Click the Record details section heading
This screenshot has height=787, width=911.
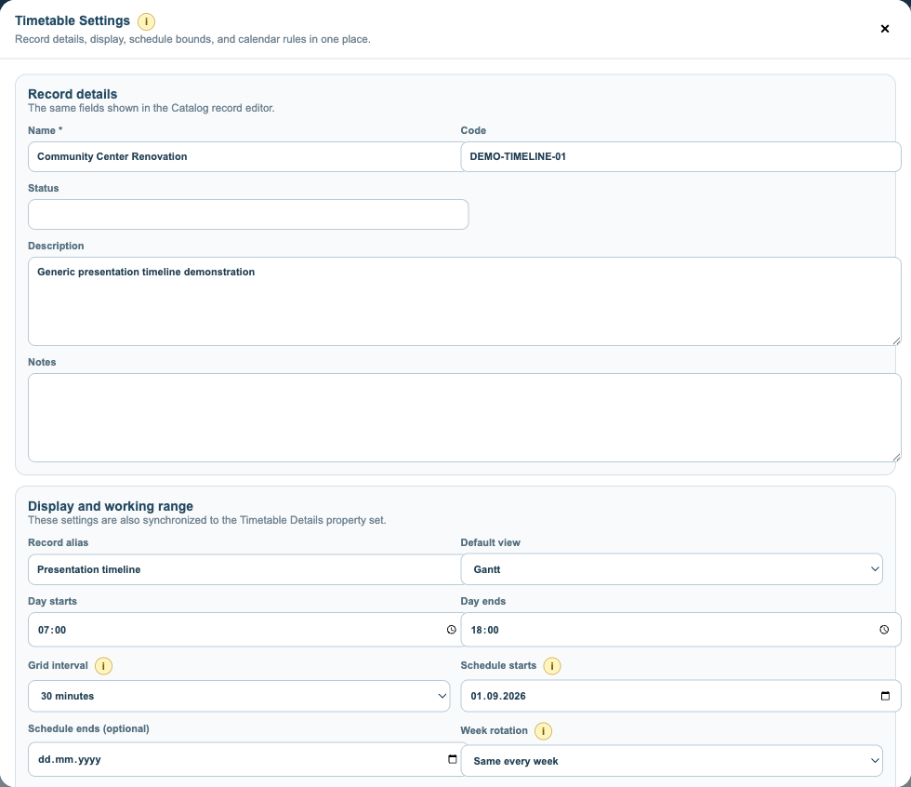click(73, 94)
